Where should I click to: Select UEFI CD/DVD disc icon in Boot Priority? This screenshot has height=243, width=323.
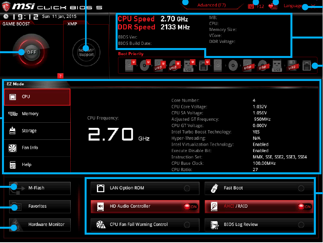tap(145, 65)
